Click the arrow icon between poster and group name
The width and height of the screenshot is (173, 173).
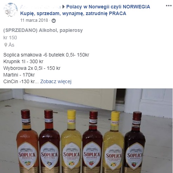point(64,7)
